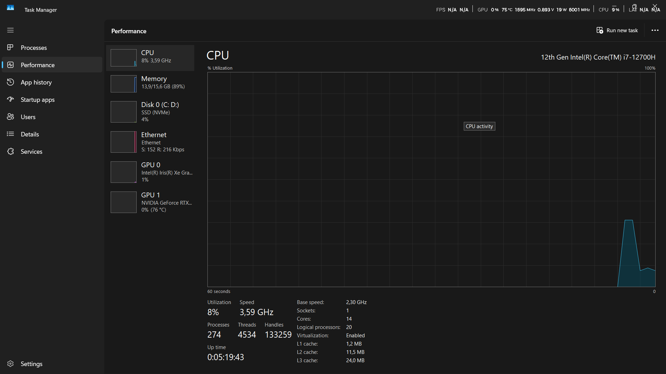Open the Settings gear icon
This screenshot has width=666, height=374.
tap(10, 364)
